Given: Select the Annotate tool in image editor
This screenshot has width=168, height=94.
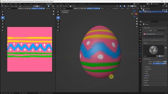Looking at the screenshot, I should coord(3,31).
